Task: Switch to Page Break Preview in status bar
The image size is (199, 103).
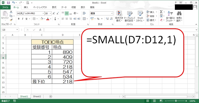Action: point(161,101)
